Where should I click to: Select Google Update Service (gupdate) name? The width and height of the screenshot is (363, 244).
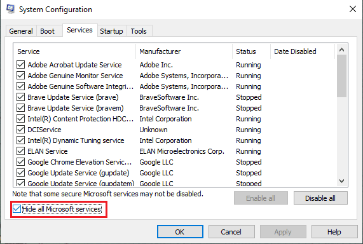78,173
